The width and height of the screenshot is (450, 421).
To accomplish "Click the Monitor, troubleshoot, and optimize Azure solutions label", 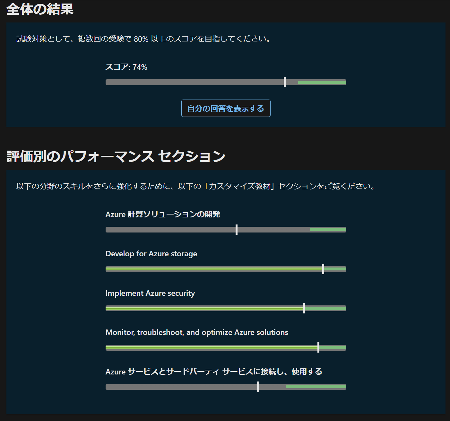I will (197, 332).
